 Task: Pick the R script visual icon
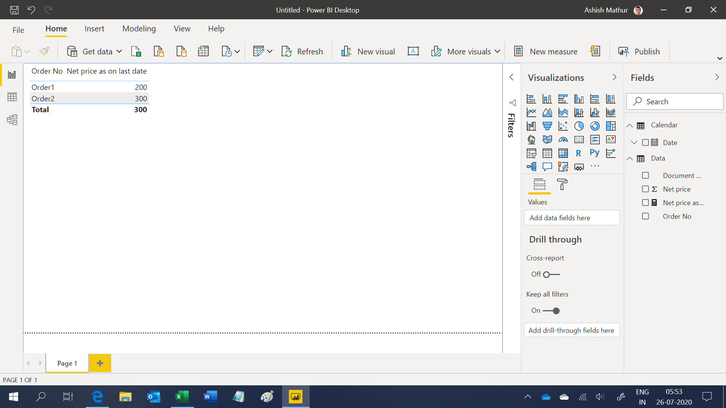(579, 153)
